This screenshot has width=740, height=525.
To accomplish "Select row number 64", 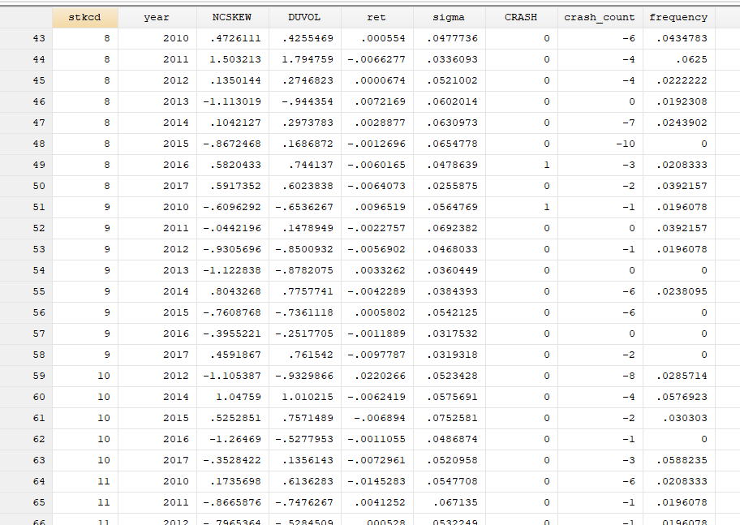I will tap(26, 481).
